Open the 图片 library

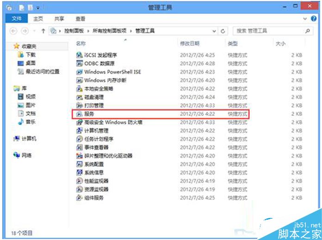pyautogui.click(x=31, y=105)
